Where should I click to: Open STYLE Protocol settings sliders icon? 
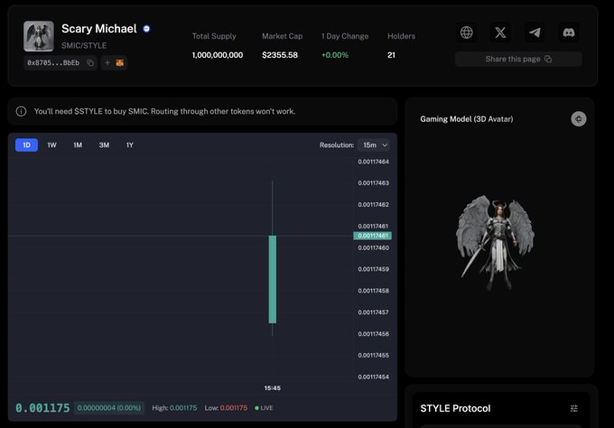coord(574,408)
